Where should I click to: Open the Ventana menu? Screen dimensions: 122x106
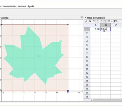pos(22,6)
